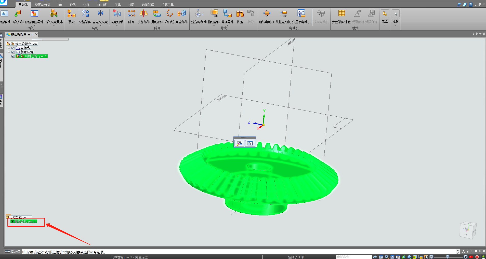
Task: Switch to 仿真 ribbon tab
Action: click(x=86, y=5)
